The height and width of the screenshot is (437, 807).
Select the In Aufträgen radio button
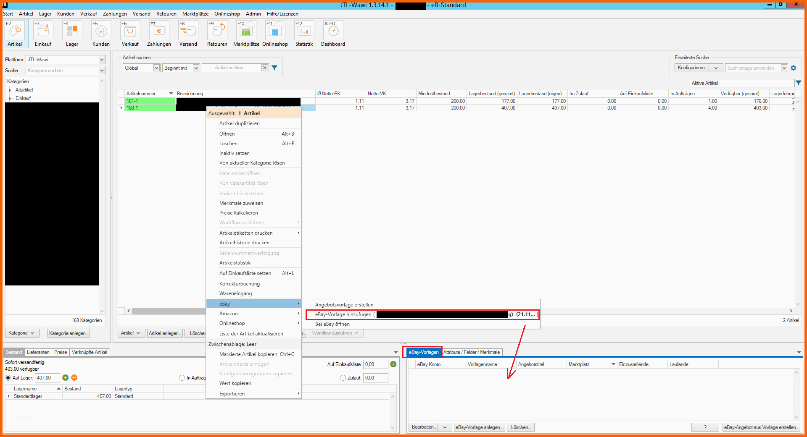click(182, 378)
